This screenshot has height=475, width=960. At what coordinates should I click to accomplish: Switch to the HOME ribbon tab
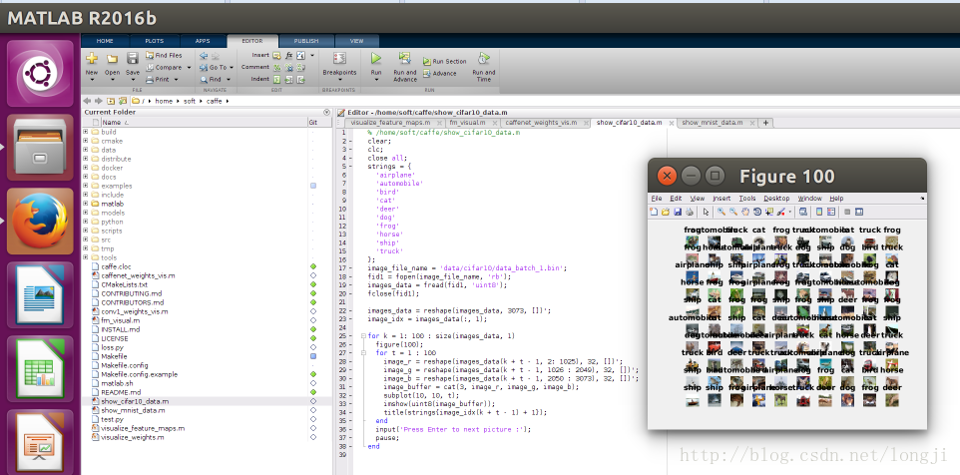[x=105, y=41]
